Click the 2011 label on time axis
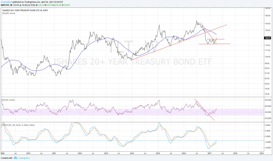Screen dimensions: 273x161 pyautogui.click(x=54, y=153)
